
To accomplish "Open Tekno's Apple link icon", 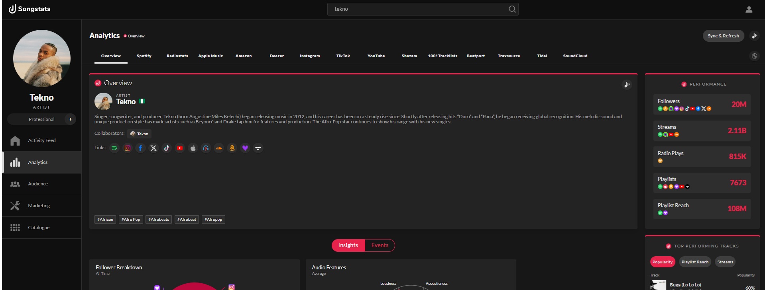I will tap(193, 148).
